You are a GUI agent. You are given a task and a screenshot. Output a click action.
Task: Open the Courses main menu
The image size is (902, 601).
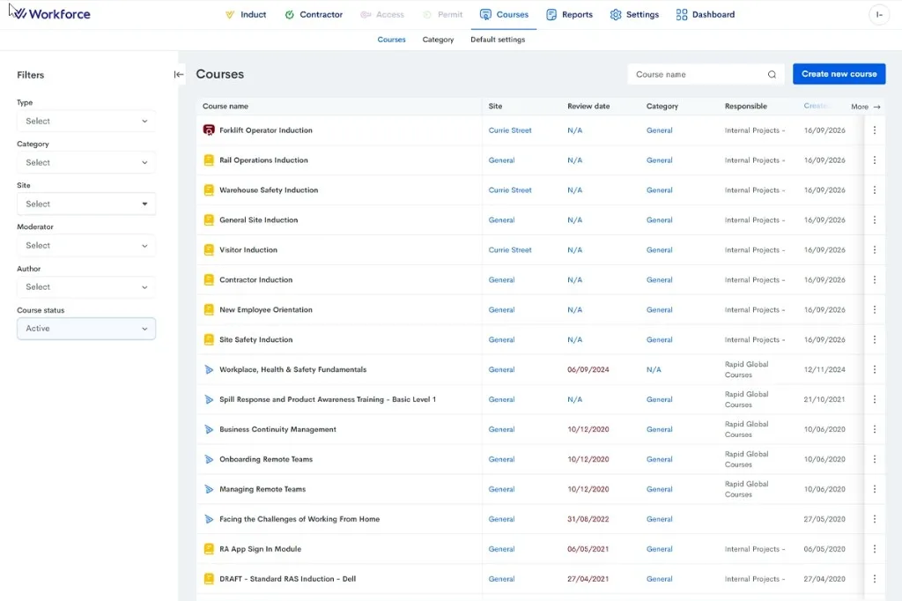point(504,14)
